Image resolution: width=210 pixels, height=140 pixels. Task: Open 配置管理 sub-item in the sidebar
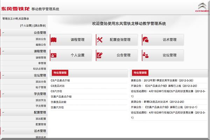click(x=41, y=124)
